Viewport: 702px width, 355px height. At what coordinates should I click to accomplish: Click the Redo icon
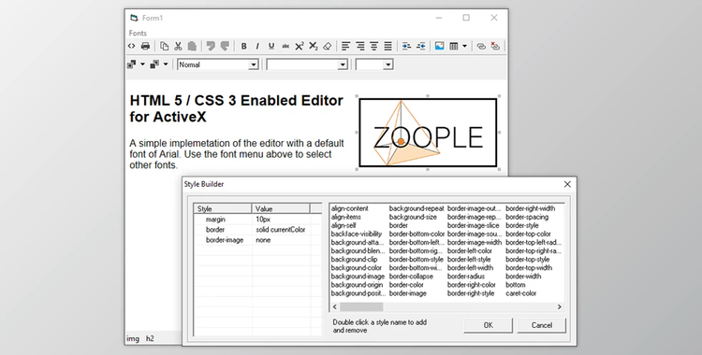tap(225, 46)
